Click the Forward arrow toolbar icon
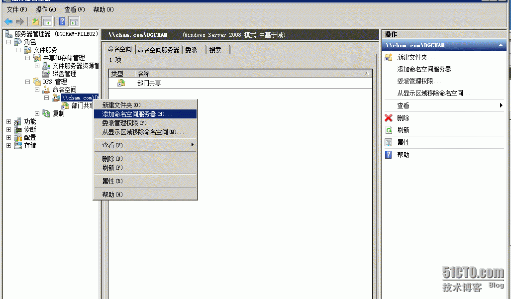 click(20, 22)
